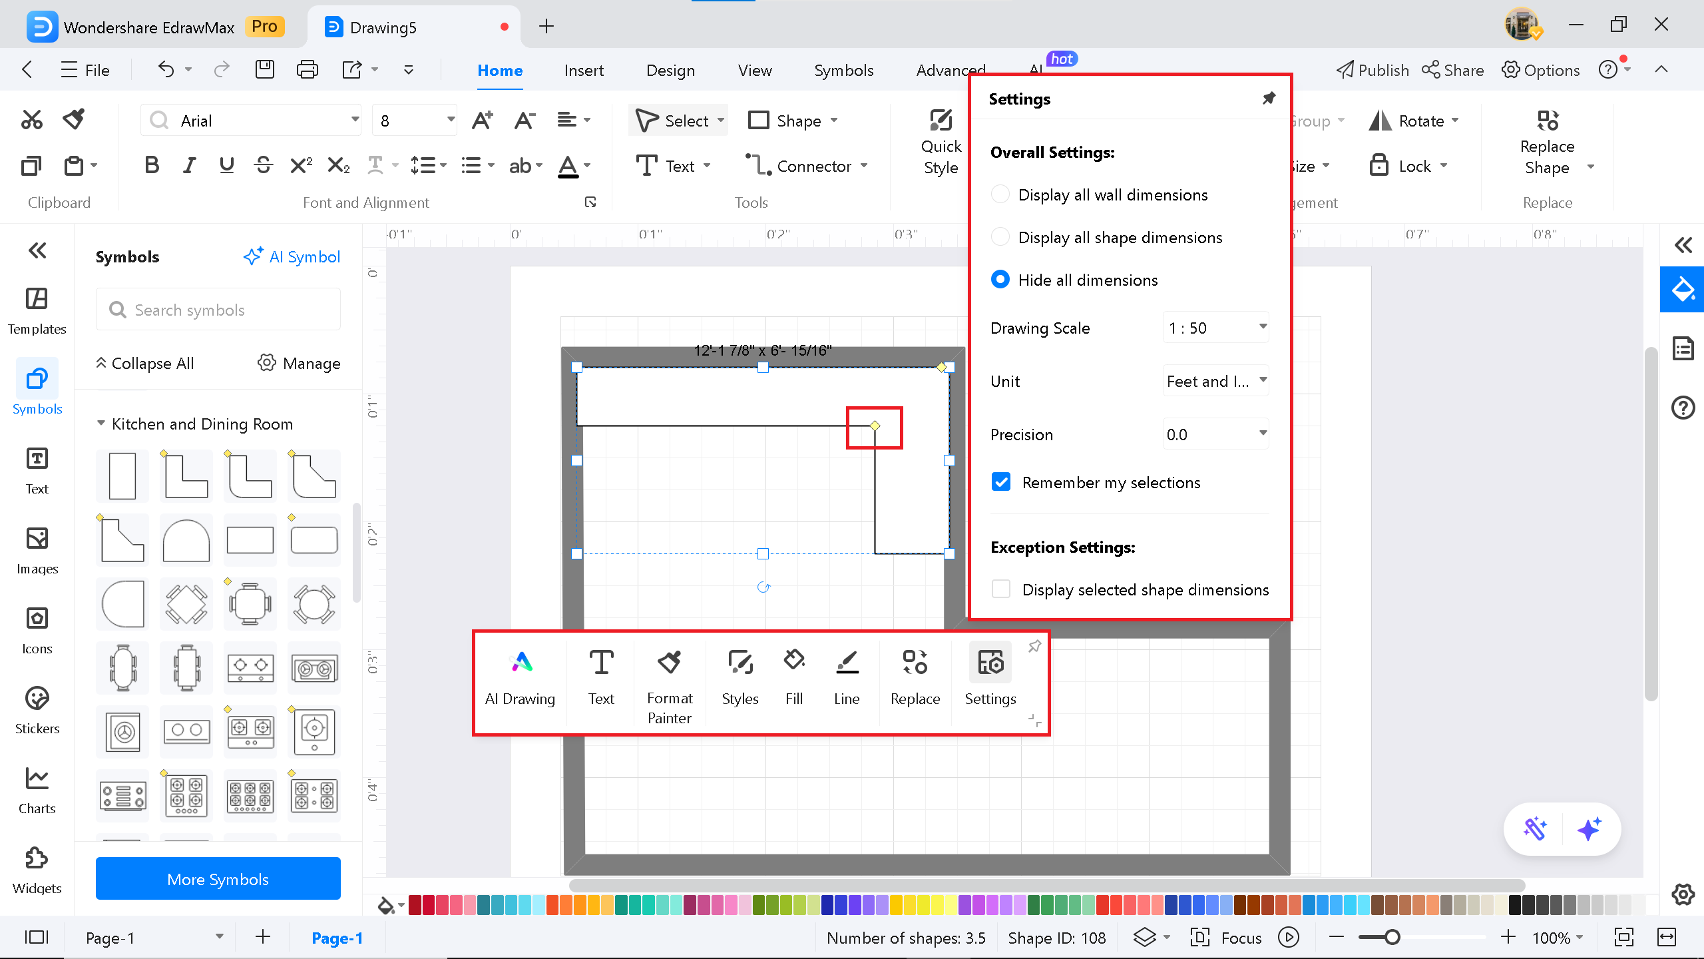Expand the right side panel

click(x=1683, y=245)
